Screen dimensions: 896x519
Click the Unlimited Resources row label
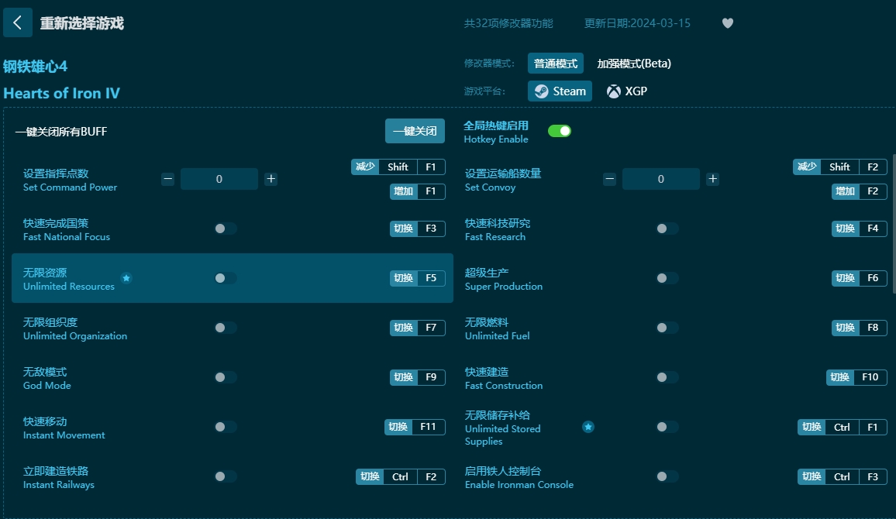68,279
